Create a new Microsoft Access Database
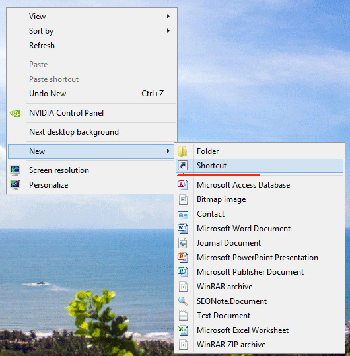Image resolution: width=350 pixels, height=356 pixels. click(x=260, y=185)
